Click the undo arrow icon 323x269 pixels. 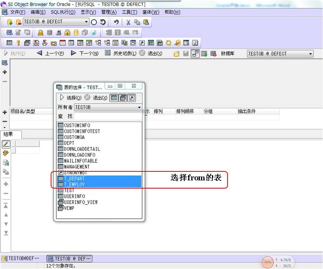pos(117,22)
